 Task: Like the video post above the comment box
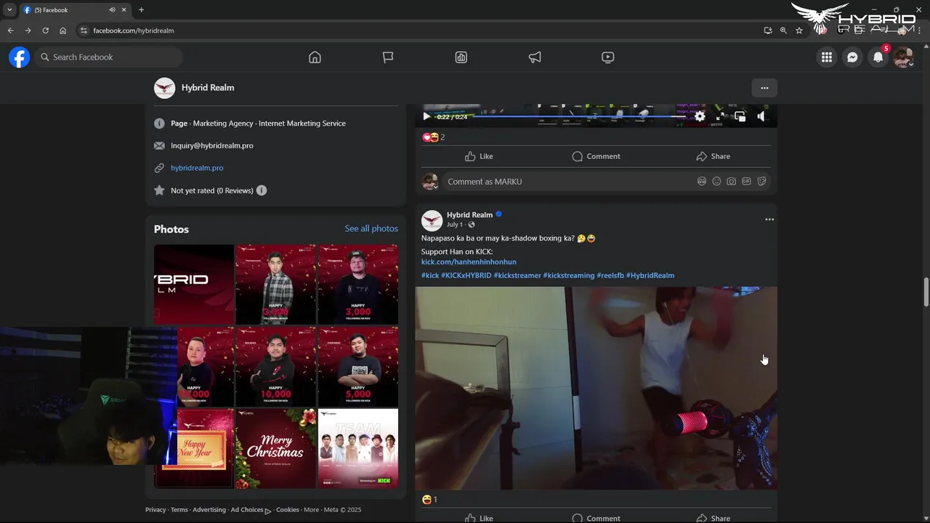pos(479,156)
